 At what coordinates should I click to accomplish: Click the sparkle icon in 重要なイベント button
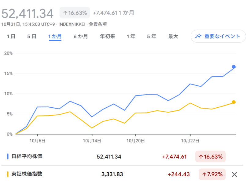tap(199, 36)
